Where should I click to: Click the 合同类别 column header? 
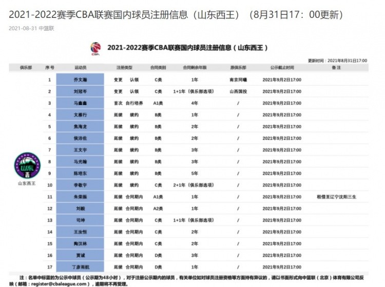tap(158, 68)
